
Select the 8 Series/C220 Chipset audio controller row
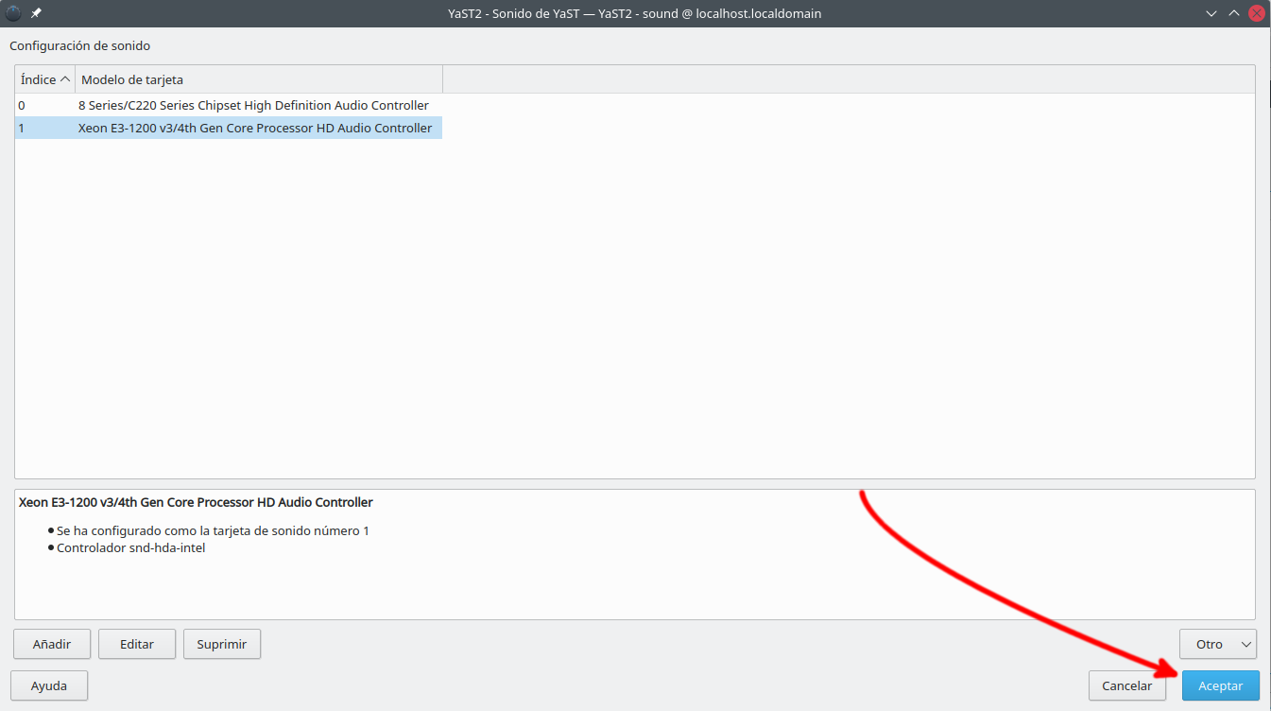(x=253, y=105)
